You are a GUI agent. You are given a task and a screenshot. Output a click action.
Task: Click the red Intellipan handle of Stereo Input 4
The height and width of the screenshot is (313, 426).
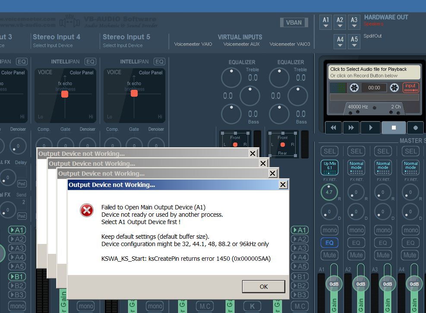coord(65,94)
